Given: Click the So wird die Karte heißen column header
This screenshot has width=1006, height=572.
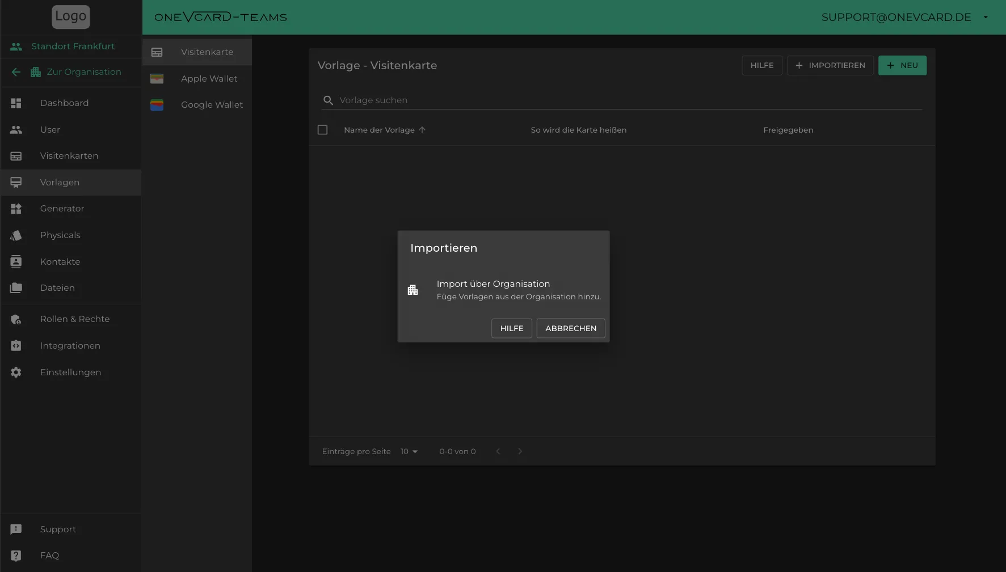Looking at the screenshot, I should pos(579,130).
